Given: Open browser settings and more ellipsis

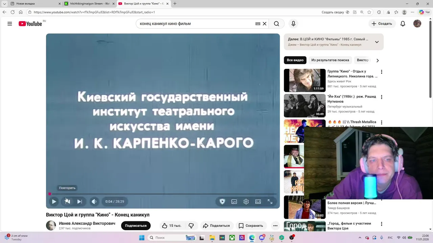Looking at the screenshot, I should coord(413,12).
